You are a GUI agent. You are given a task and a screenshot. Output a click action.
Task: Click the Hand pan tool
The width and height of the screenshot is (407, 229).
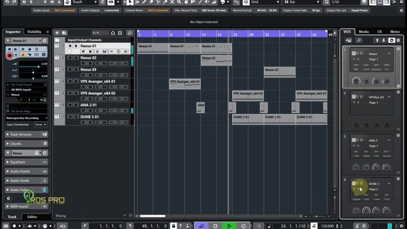(x=186, y=2)
